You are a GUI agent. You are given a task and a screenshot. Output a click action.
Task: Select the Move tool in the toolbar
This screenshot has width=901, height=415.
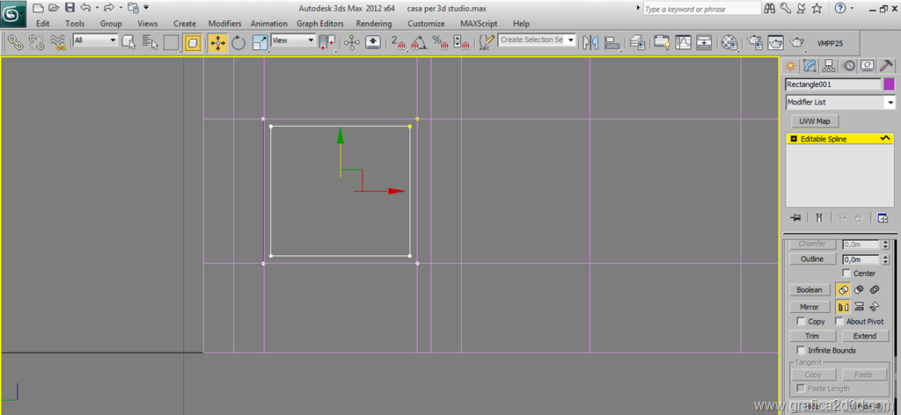click(217, 42)
